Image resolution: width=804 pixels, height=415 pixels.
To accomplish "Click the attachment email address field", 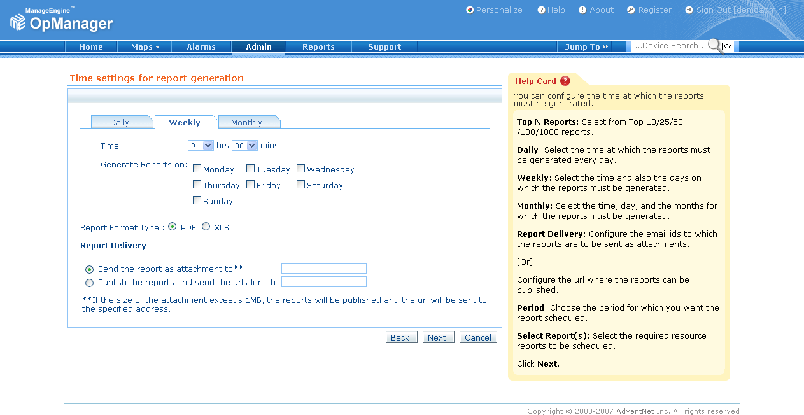I will [x=323, y=269].
